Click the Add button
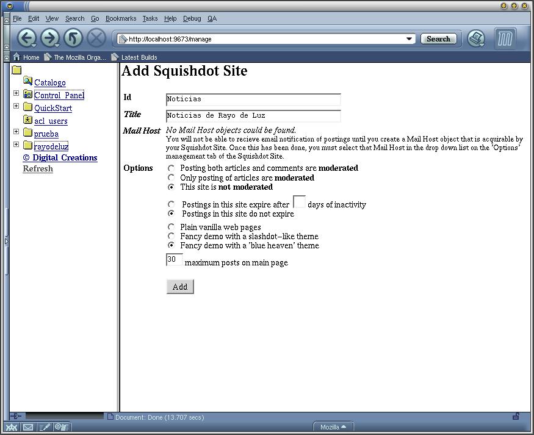Viewport: 534px width, 435px height. click(180, 287)
